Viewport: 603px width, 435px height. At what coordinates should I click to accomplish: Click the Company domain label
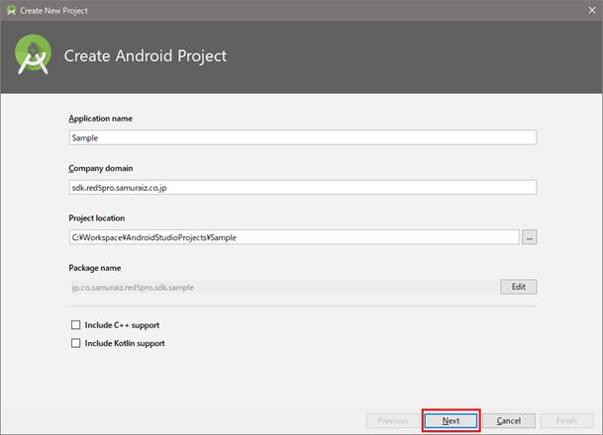(x=101, y=168)
